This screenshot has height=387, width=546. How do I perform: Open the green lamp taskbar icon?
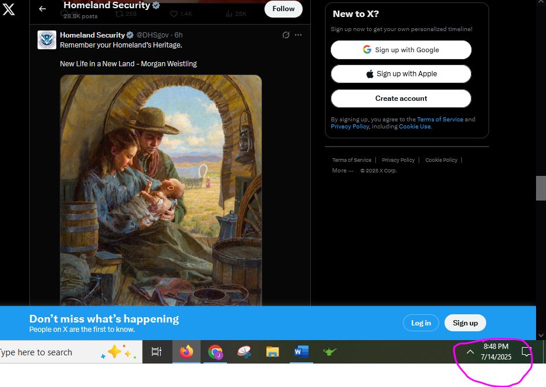pyautogui.click(x=330, y=352)
